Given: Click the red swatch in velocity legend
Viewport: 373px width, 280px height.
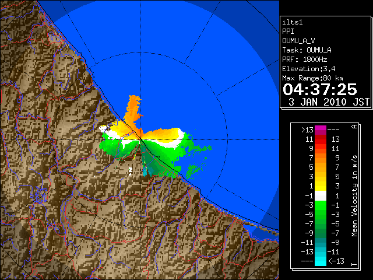Looking at the screenshot, I should [x=321, y=139].
